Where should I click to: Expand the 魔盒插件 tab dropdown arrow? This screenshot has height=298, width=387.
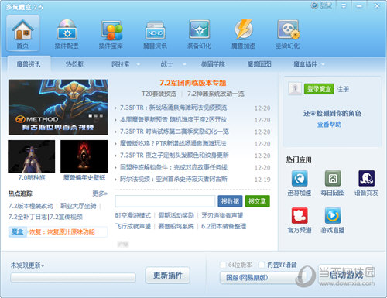(x=323, y=64)
